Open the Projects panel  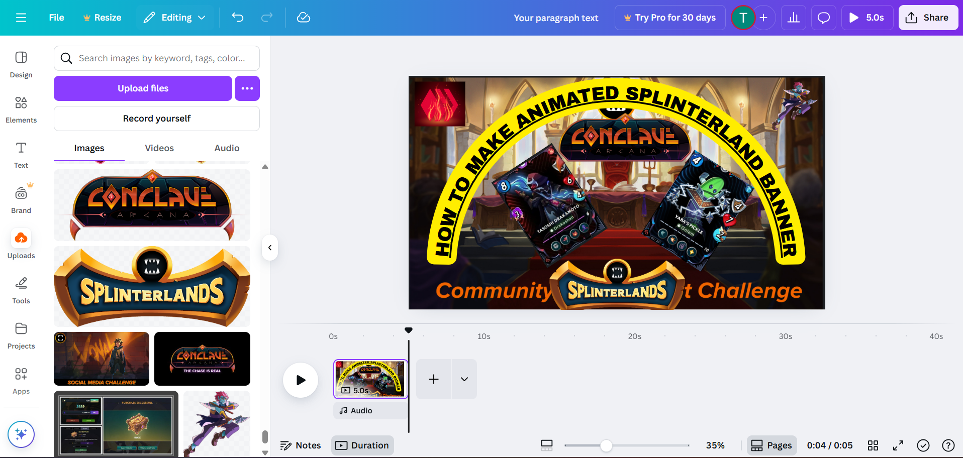[21, 336]
